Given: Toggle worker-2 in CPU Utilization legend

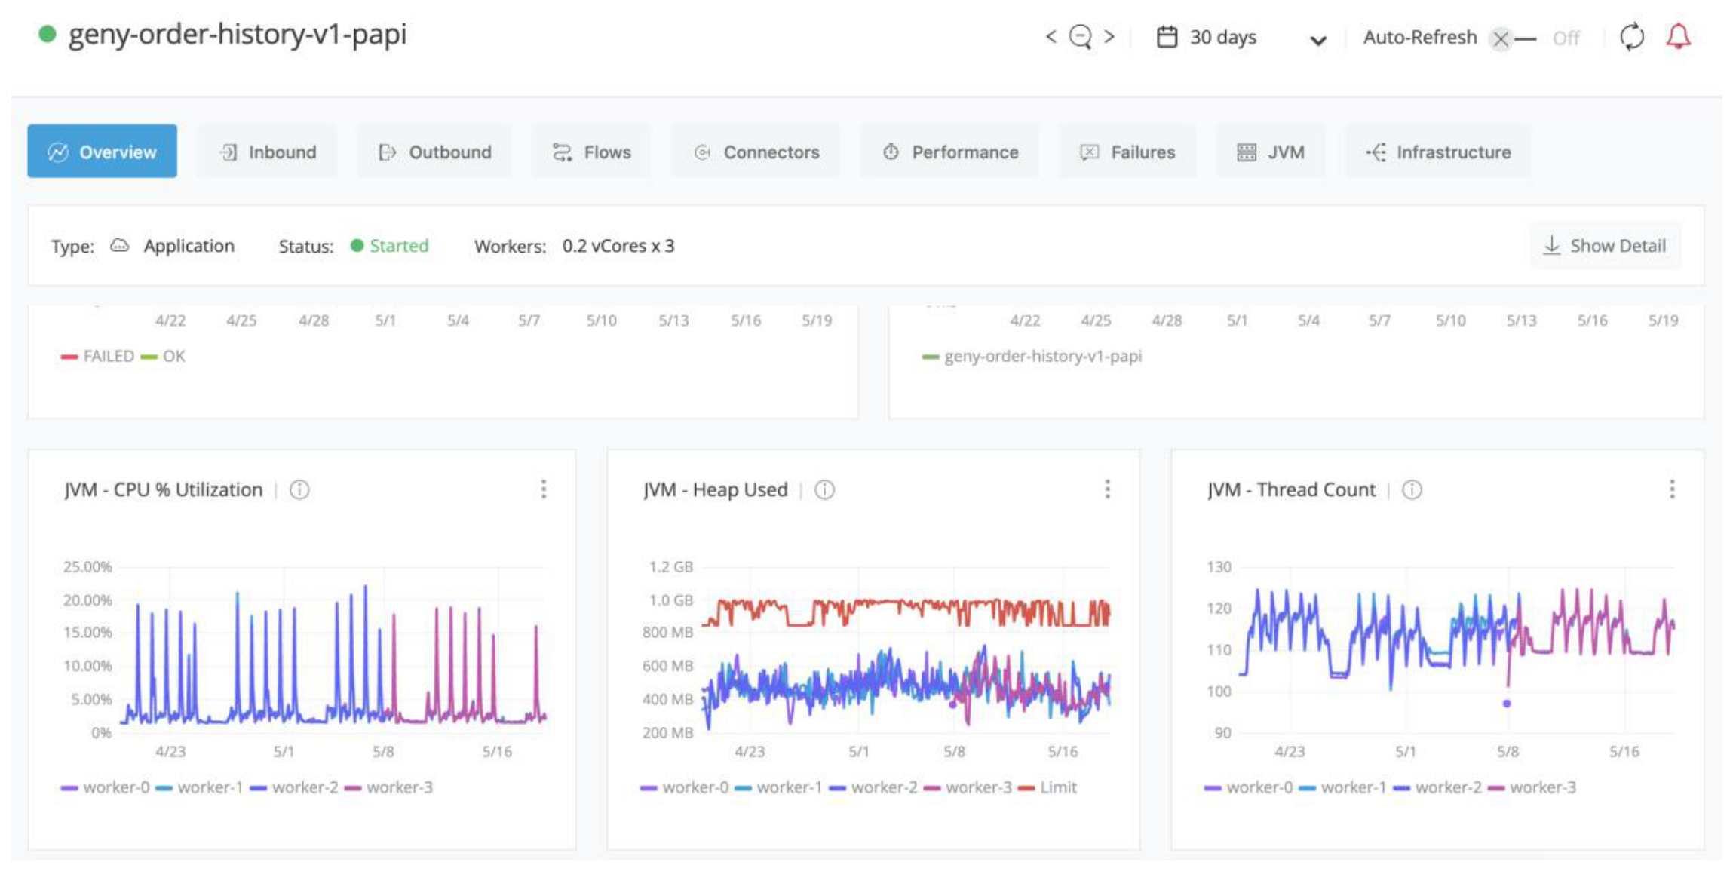Looking at the screenshot, I should pyautogui.click(x=293, y=787).
